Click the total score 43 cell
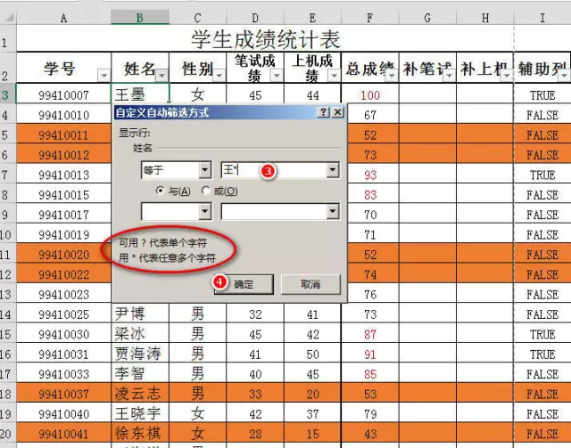The height and width of the screenshot is (448, 571). 370,434
